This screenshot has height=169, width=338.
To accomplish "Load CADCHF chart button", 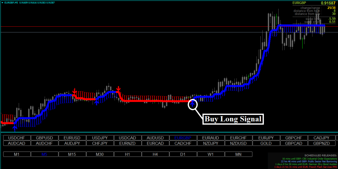I will [183, 143].
